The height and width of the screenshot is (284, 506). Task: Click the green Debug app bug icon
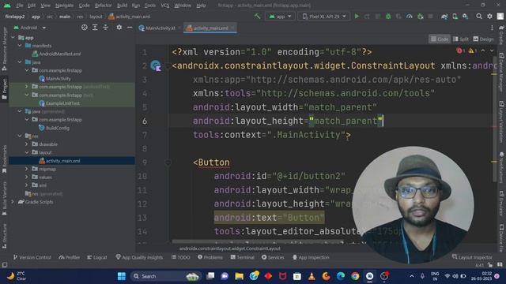(388, 16)
